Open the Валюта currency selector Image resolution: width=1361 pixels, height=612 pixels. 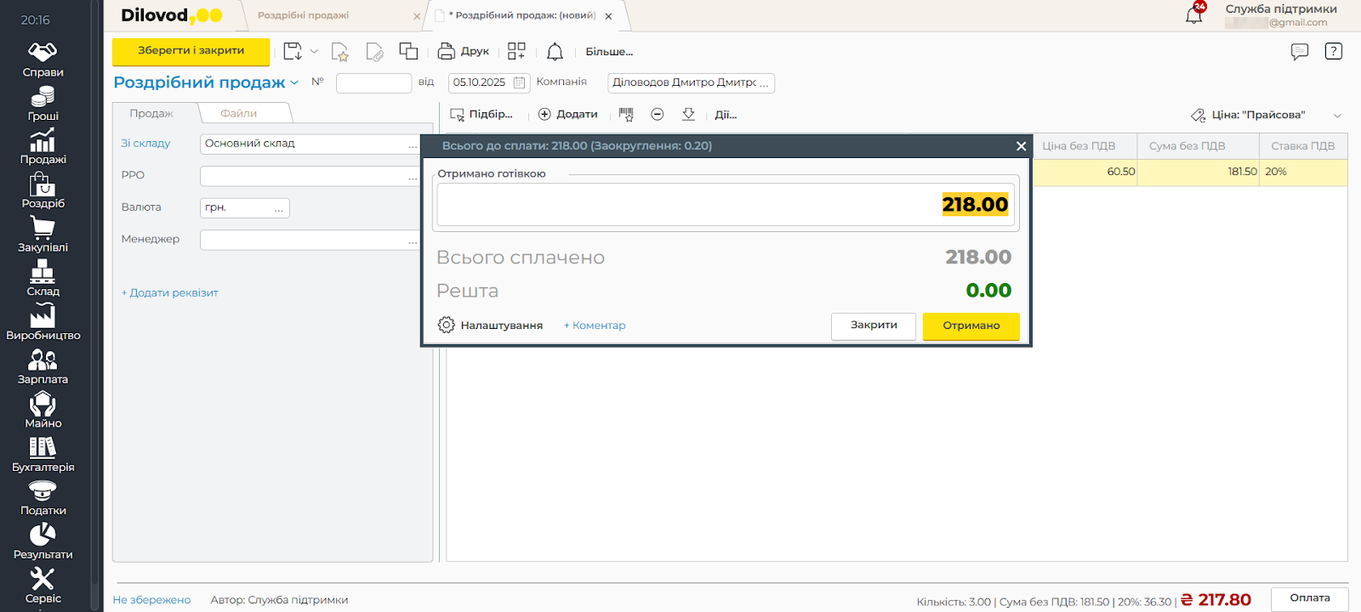278,208
